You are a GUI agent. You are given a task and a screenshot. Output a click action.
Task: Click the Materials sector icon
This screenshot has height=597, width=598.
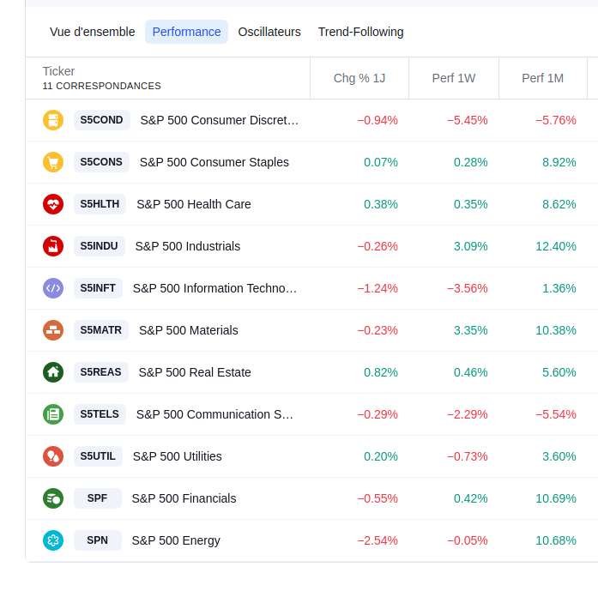[53, 330]
